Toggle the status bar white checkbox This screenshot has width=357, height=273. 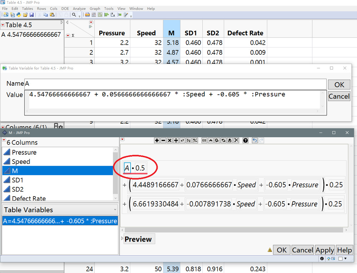click(340, 258)
